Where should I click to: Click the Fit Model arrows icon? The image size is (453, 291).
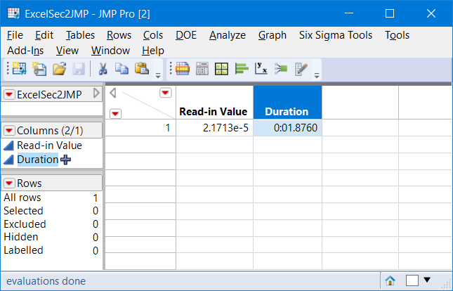281,69
